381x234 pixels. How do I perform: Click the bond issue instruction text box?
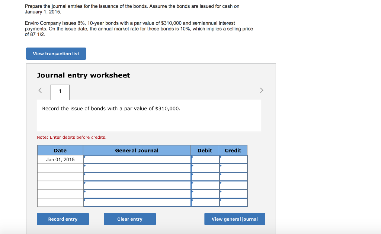click(x=149, y=115)
